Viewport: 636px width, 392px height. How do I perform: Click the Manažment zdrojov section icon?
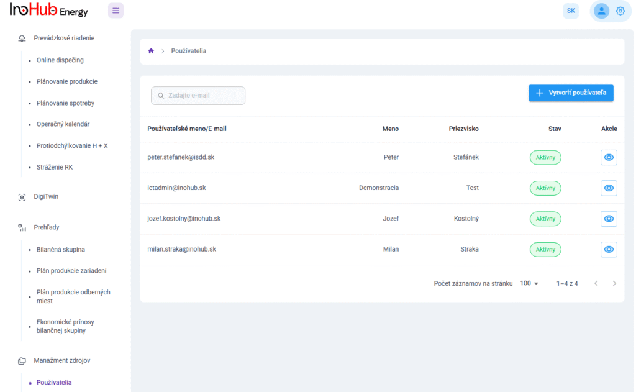[x=22, y=361]
